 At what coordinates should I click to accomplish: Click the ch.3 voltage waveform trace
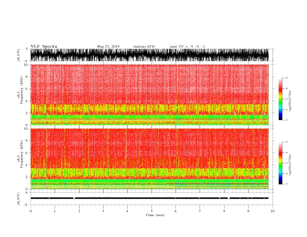pos(149,198)
